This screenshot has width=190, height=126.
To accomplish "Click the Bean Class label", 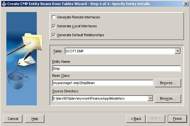I will click(61, 76).
